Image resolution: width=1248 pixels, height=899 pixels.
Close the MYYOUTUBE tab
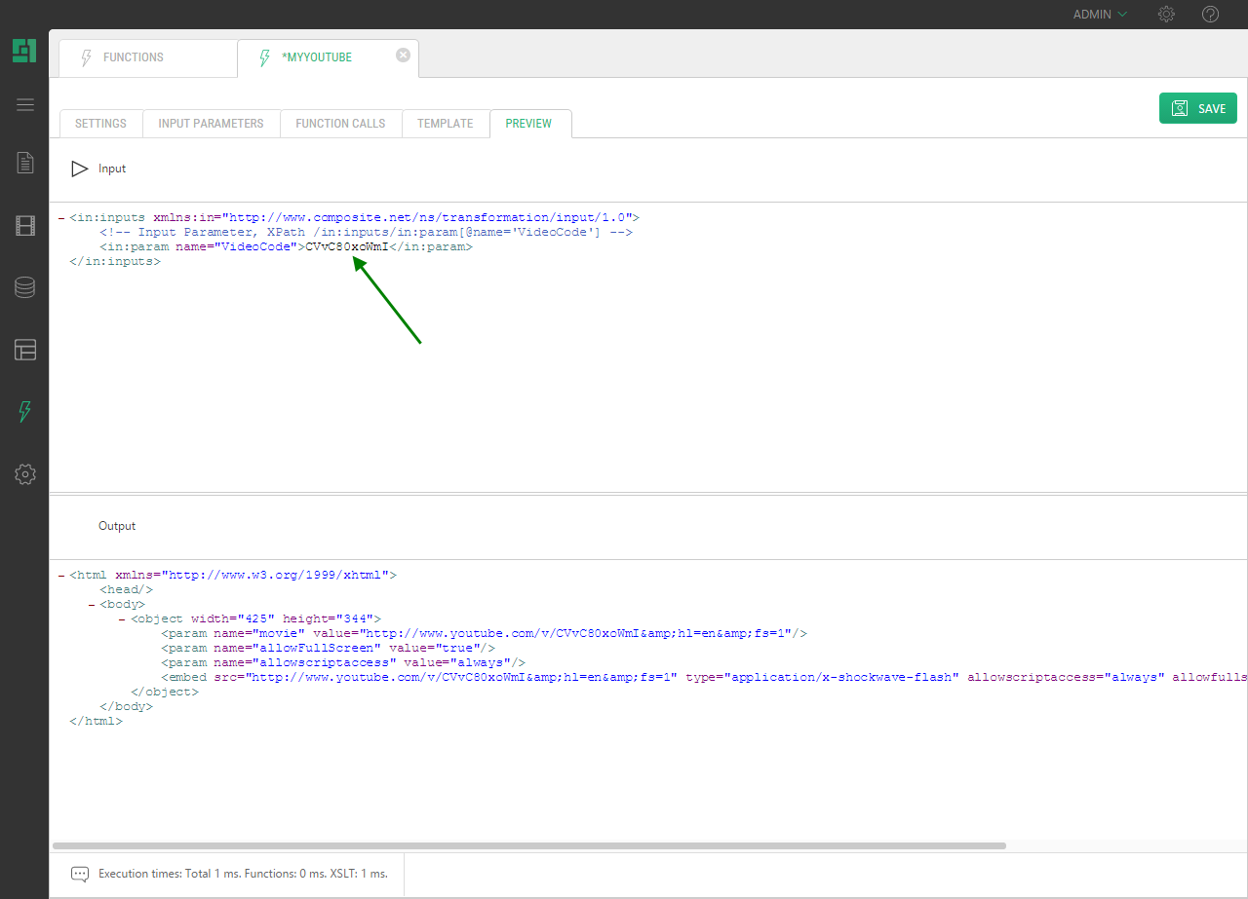(403, 56)
